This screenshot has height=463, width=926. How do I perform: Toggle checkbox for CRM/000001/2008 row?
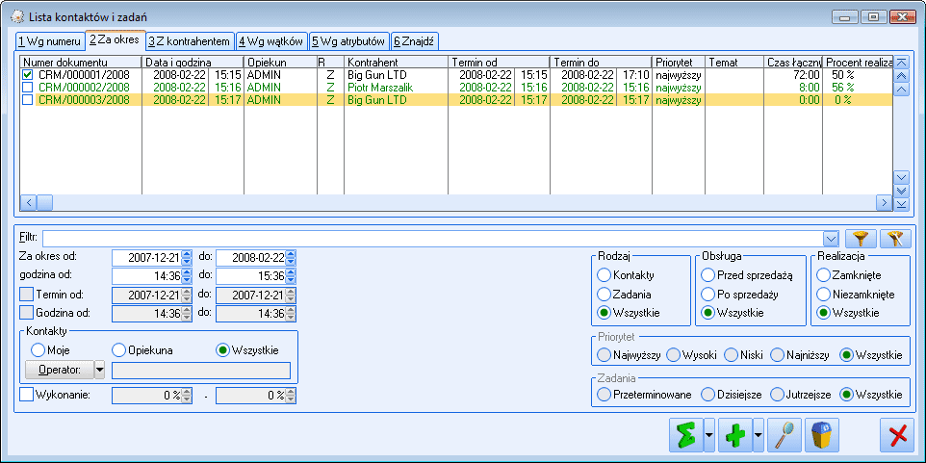[28, 75]
